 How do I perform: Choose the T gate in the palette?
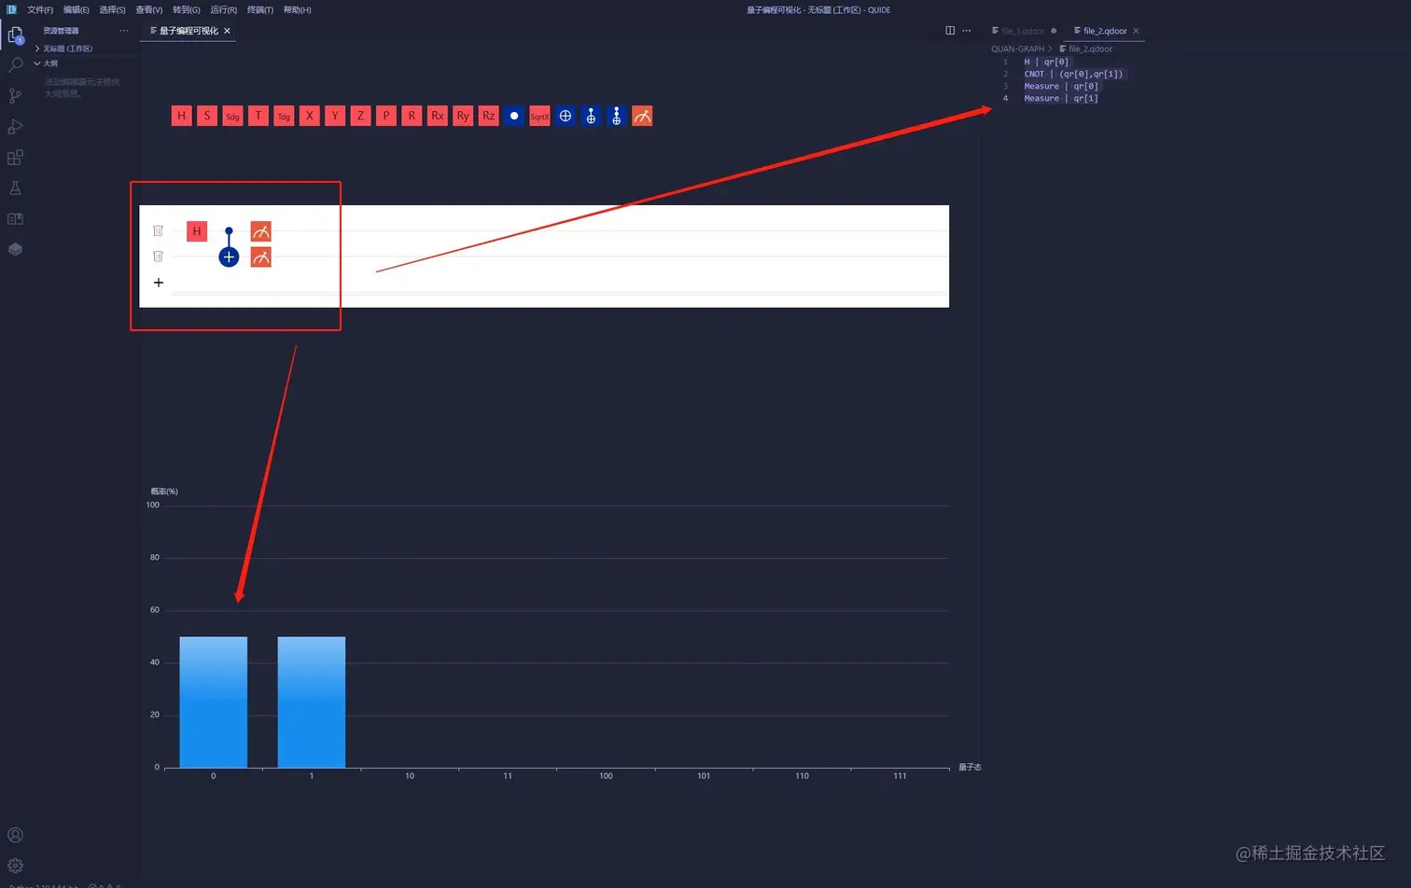258,116
